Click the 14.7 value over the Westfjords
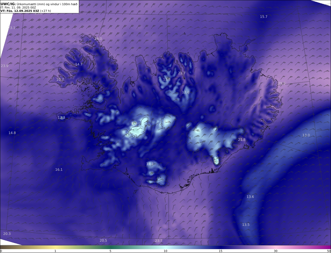331x253 pixels. click(79, 64)
